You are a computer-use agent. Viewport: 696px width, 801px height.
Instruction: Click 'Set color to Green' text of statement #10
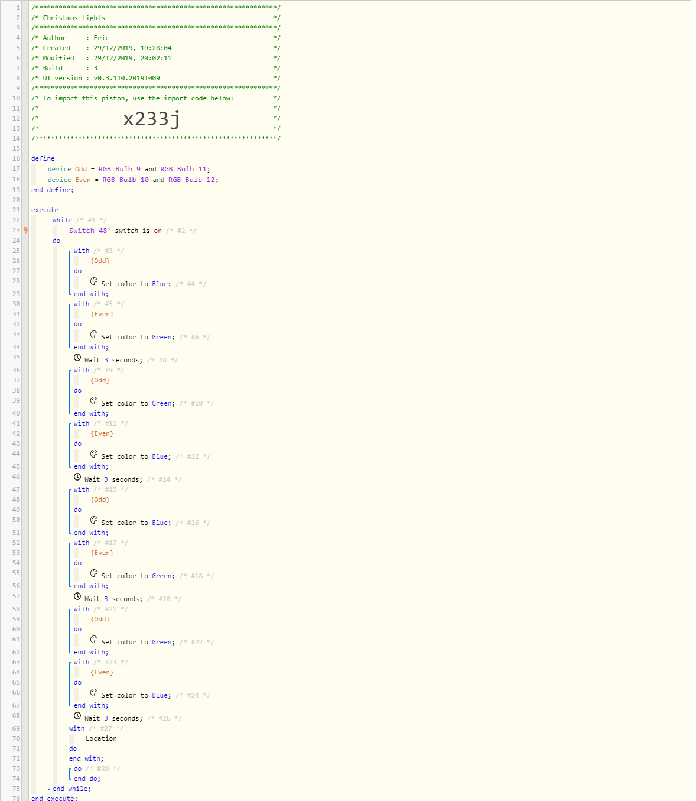[x=138, y=403]
